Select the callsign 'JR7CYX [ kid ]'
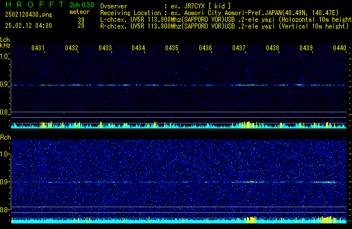The height and width of the screenshot is (229, 352). coord(208,6)
